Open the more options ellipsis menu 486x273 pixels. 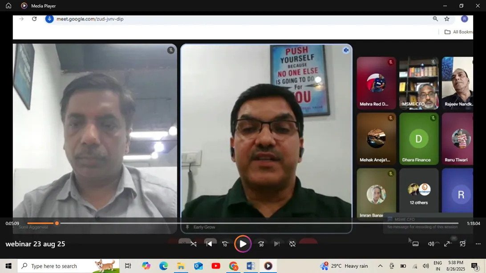(x=478, y=244)
